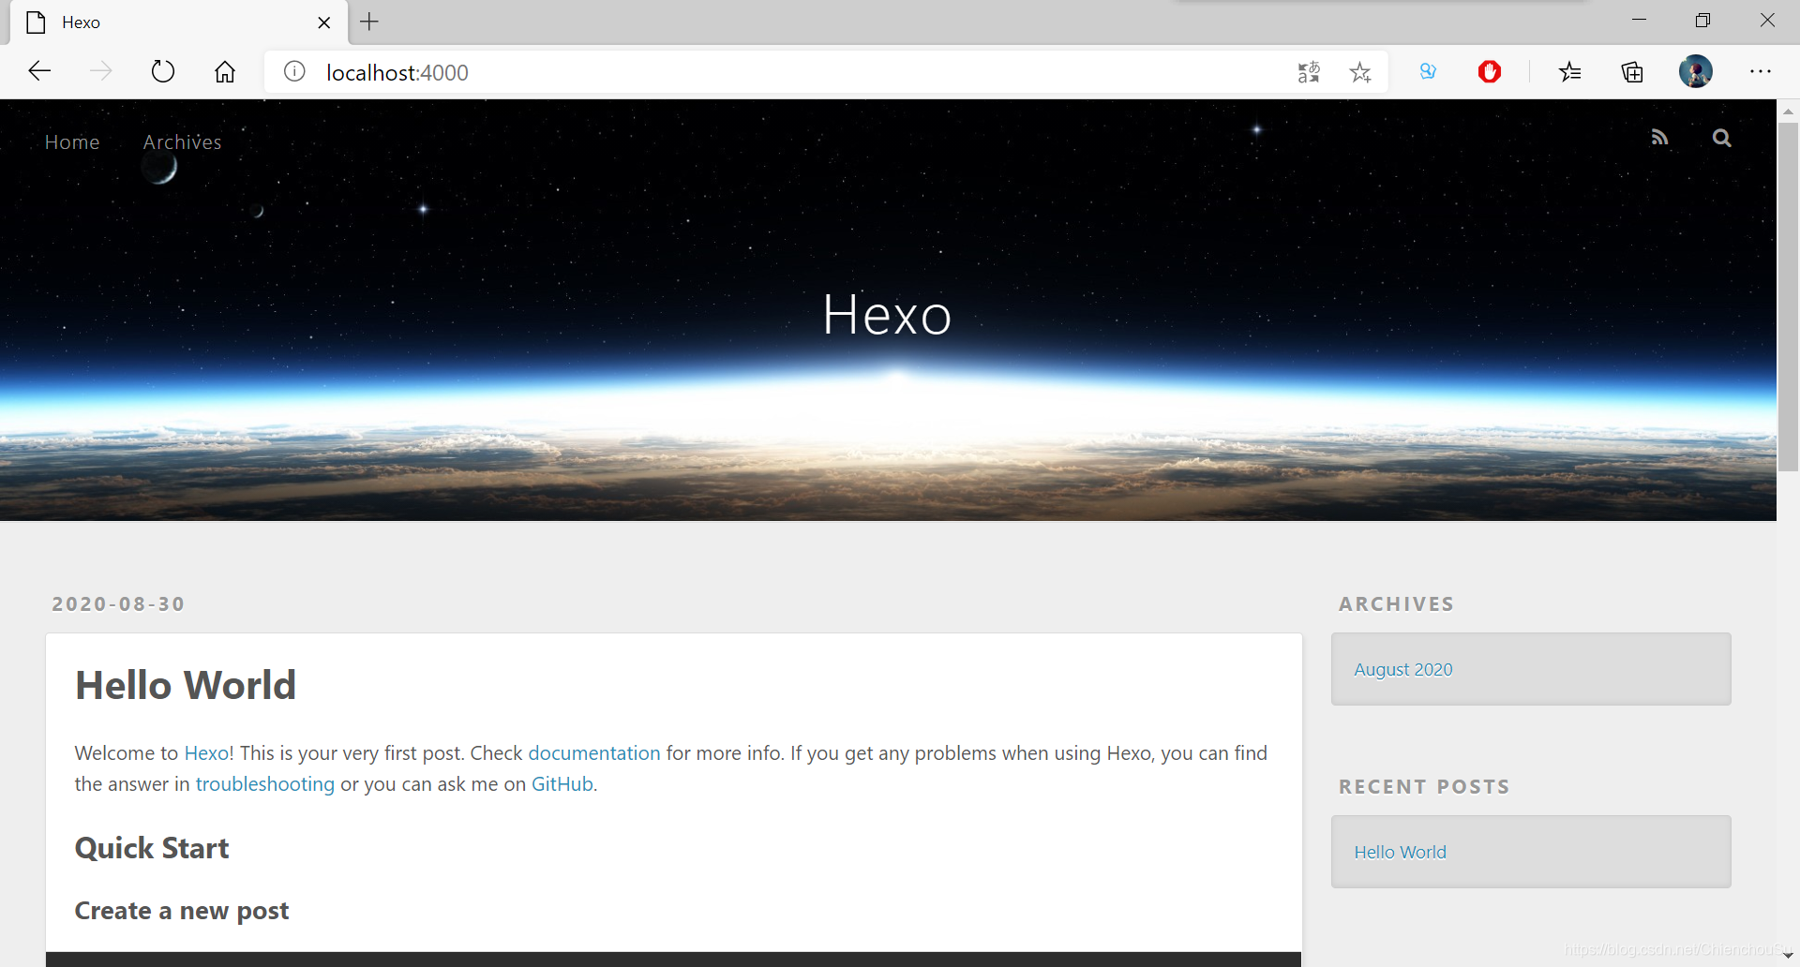The width and height of the screenshot is (1800, 967).
Task: Click the translate page icon
Action: click(1309, 72)
